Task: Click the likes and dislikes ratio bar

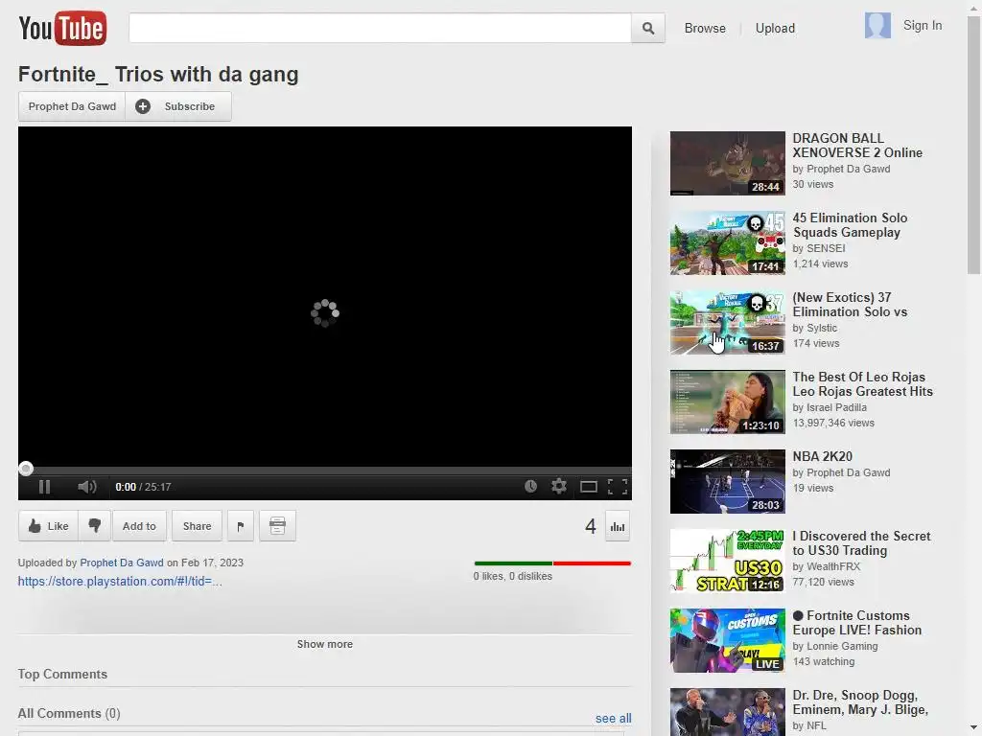Action: tap(552, 563)
